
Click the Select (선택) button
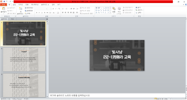click(x=139, y=13)
